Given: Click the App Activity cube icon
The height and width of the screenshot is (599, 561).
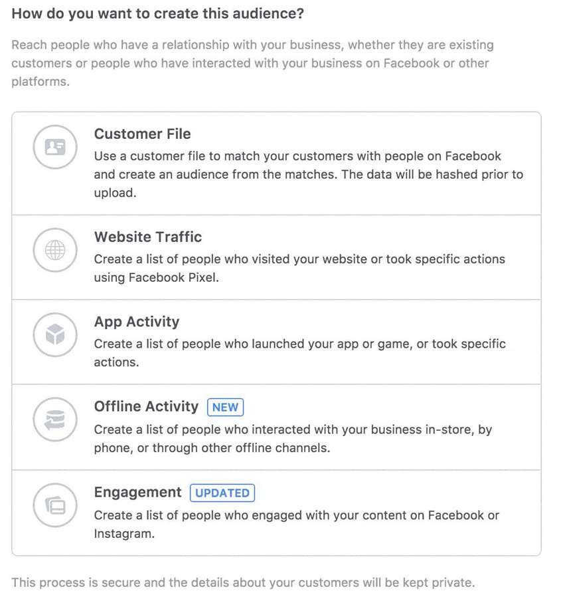Looking at the screenshot, I should click(x=55, y=334).
